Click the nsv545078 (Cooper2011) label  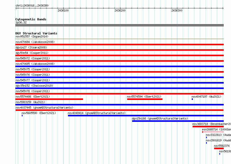click(33, 91)
